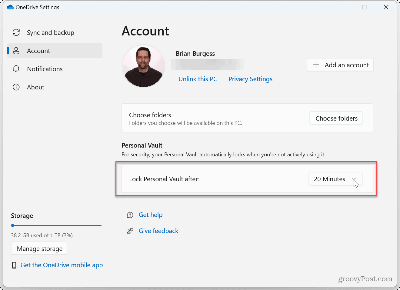Click the Choose folders button
The height and width of the screenshot is (290, 400).
pos(336,118)
